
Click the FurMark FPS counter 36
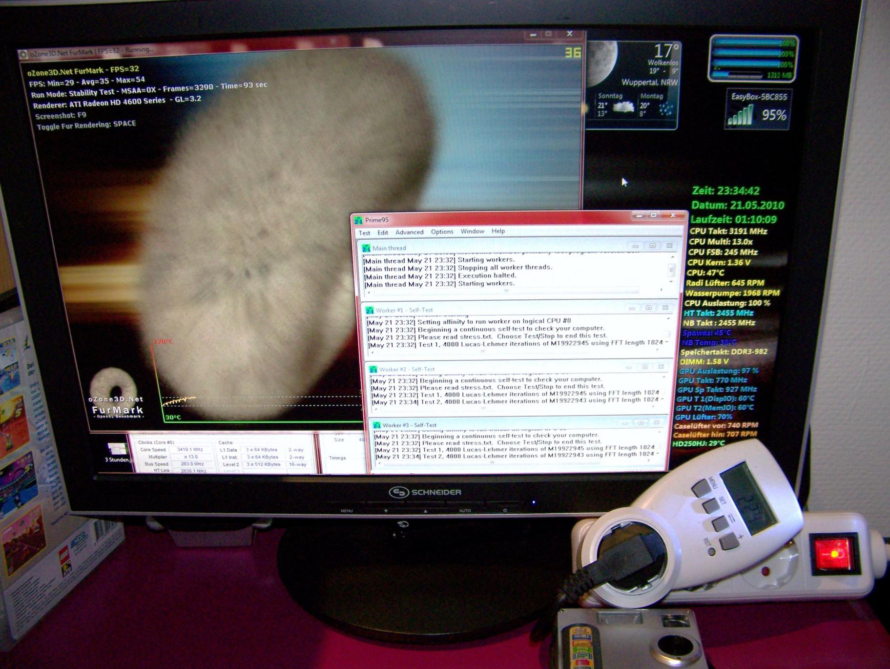tap(573, 52)
